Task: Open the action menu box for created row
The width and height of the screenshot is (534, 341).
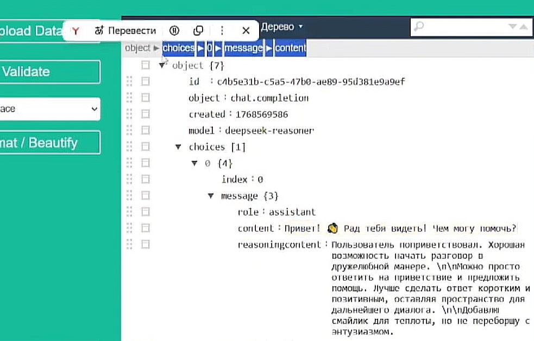Action: pyautogui.click(x=145, y=114)
